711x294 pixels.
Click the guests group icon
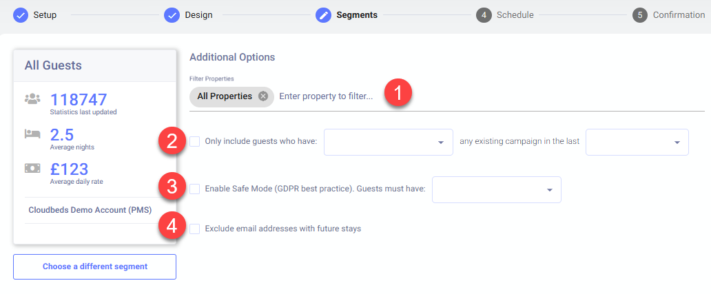coord(32,98)
